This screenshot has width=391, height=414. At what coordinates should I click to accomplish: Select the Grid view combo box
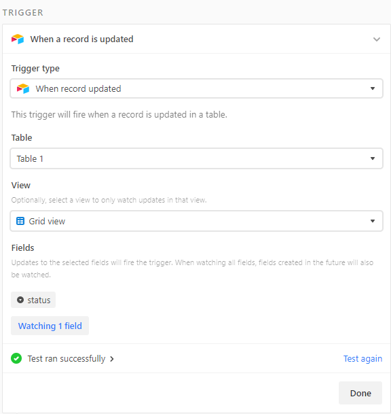pyautogui.click(x=196, y=221)
